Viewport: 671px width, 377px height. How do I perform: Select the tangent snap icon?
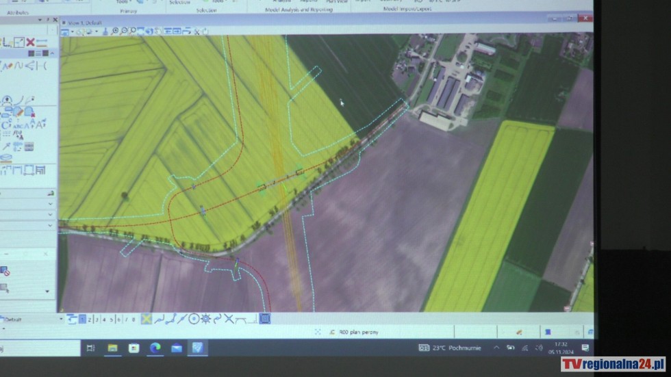point(240,320)
